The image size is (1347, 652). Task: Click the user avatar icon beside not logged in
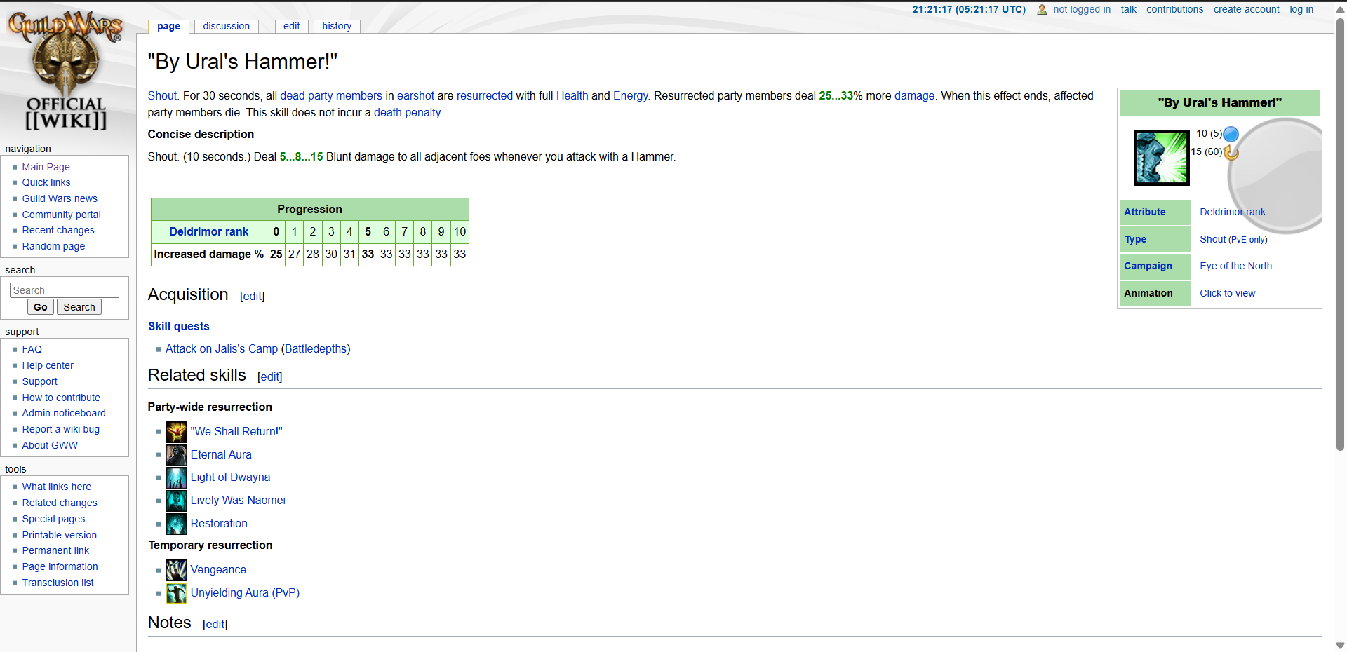click(1042, 10)
